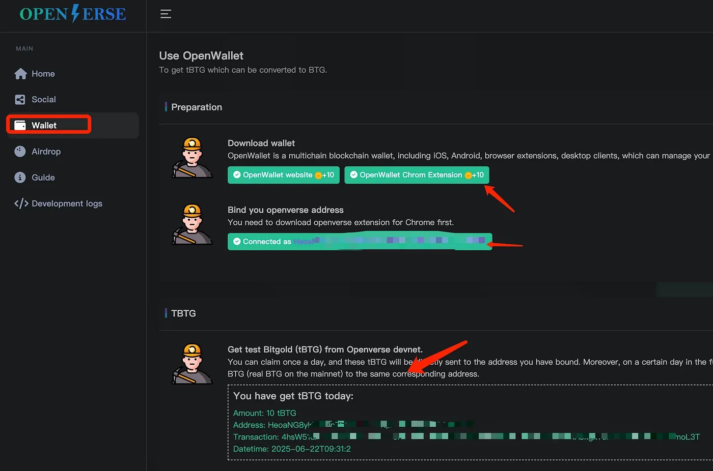Click OpenWallet Chrom Extension button
Image resolution: width=713 pixels, height=471 pixels.
417,175
